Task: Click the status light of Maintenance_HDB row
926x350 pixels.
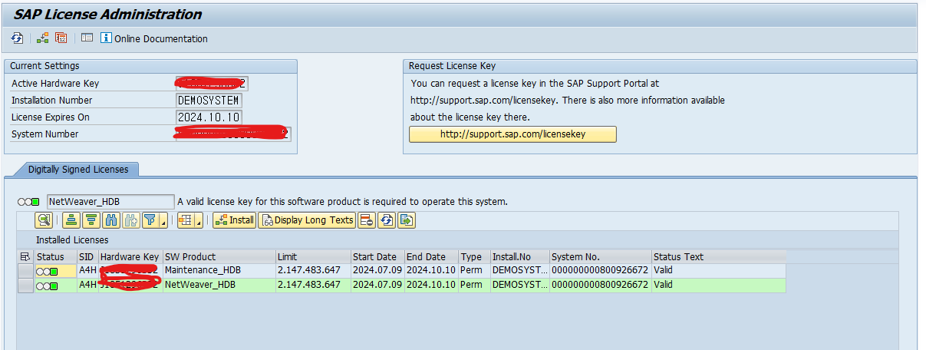Action: (48, 271)
